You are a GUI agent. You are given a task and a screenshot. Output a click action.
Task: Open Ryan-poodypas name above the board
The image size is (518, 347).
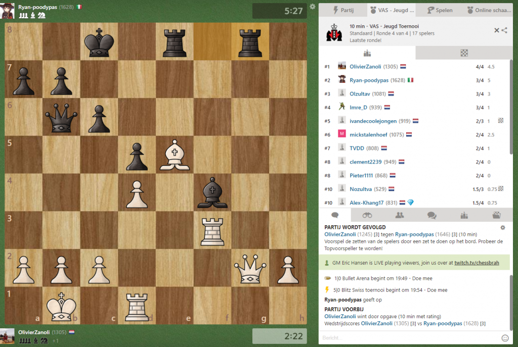click(37, 7)
